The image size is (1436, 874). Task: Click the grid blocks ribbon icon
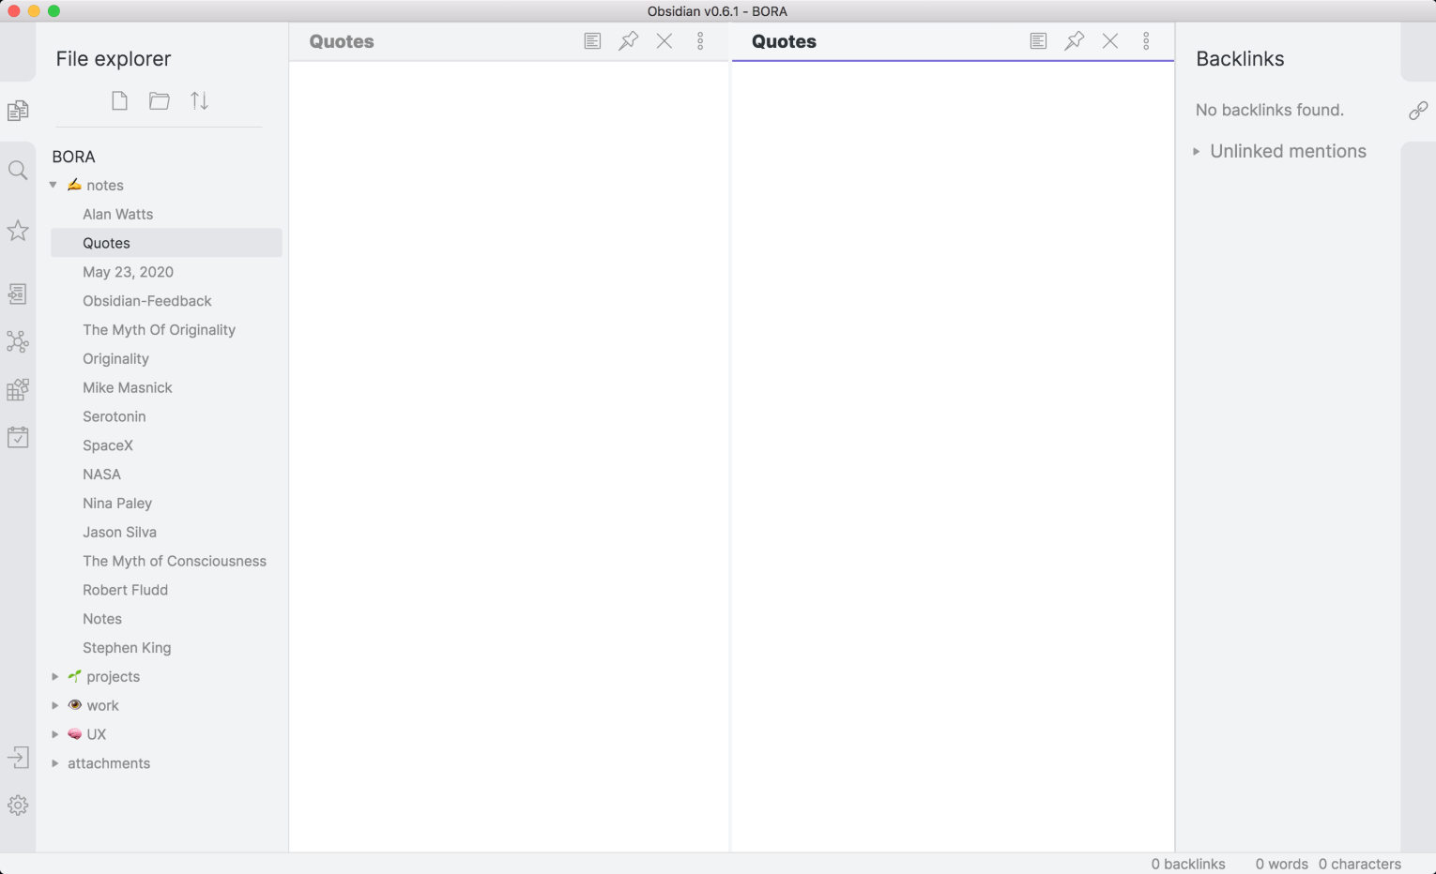point(18,389)
